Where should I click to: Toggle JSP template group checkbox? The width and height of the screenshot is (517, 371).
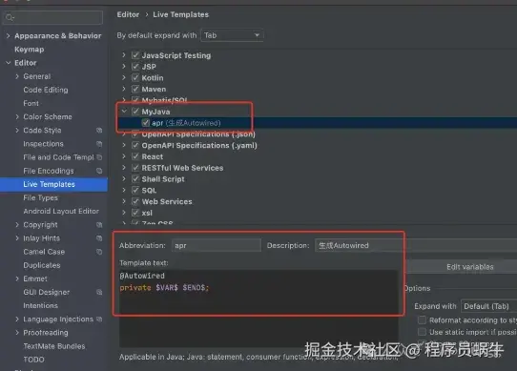pyautogui.click(x=135, y=67)
